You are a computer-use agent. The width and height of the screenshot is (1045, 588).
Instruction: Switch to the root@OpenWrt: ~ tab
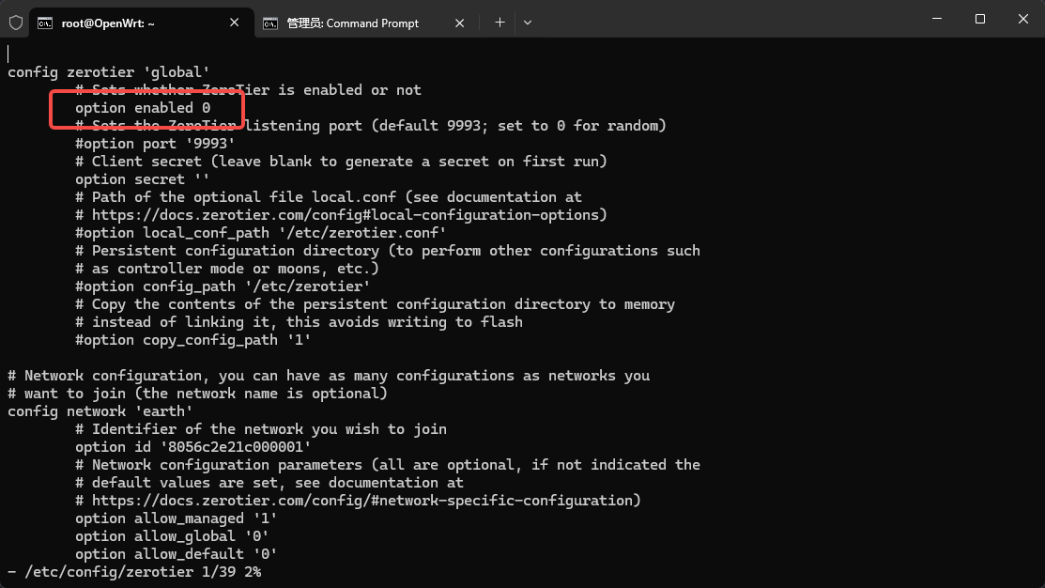(141, 23)
